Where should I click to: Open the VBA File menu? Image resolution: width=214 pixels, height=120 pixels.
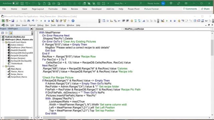(7, 25)
